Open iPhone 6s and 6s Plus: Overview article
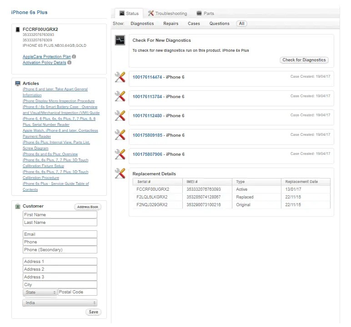 tap(50, 154)
